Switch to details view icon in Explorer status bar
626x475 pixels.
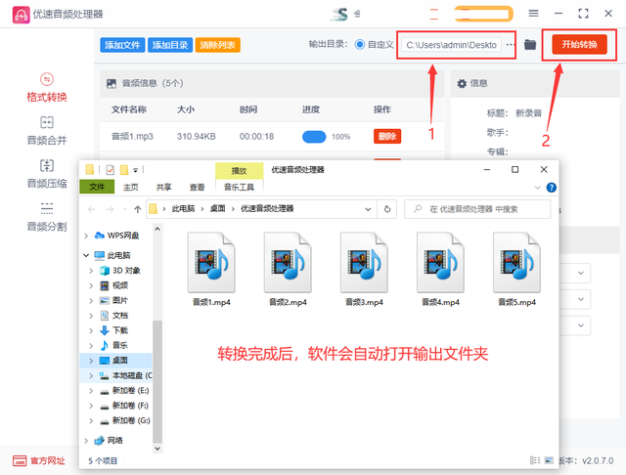tap(535, 460)
